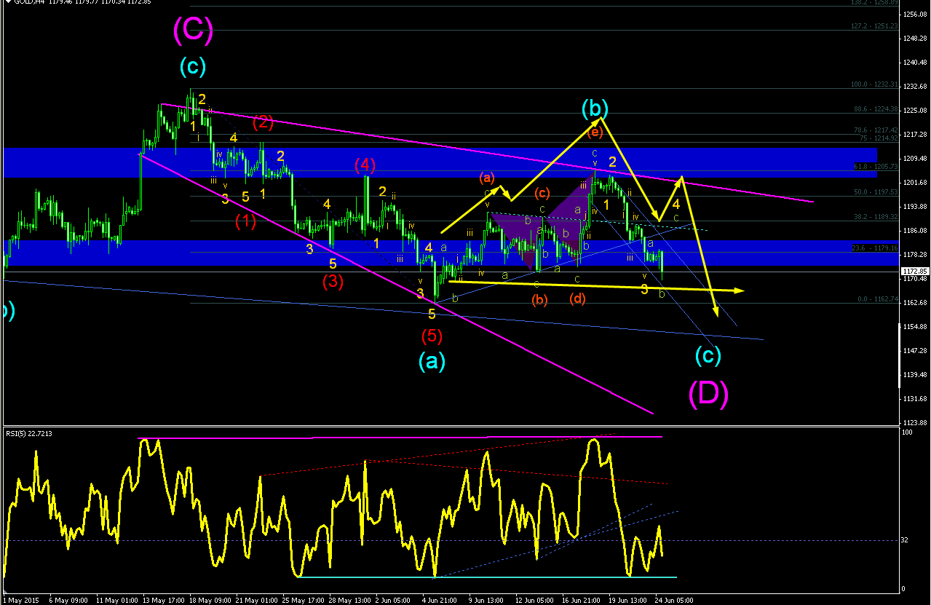Viewport: 931px width, 605px height.
Task: Select the orange (e) wave label
Action: (595, 133)
